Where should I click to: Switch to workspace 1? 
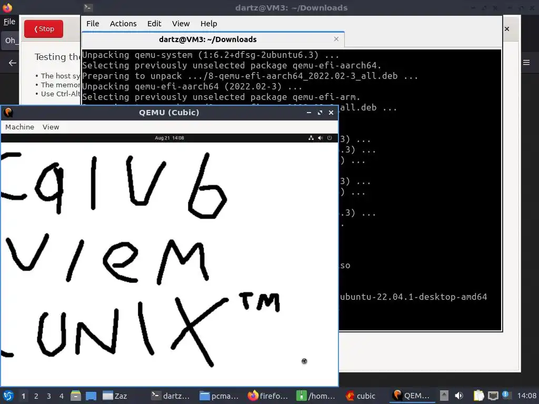(x=23, y=396)
